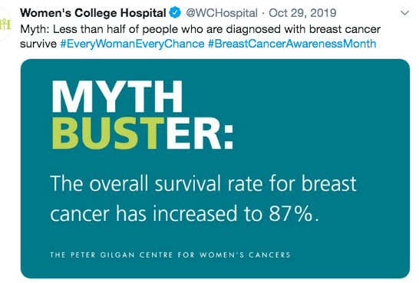Open the tweet options chevron menu

pos(405,13)
